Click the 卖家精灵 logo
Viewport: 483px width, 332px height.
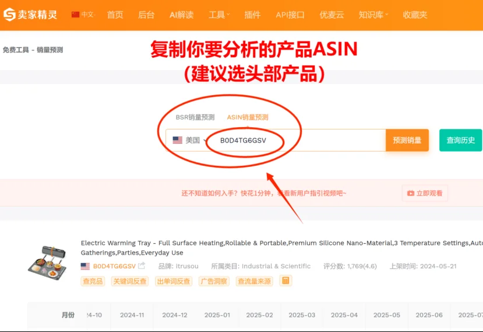click(x=30, y=15)
